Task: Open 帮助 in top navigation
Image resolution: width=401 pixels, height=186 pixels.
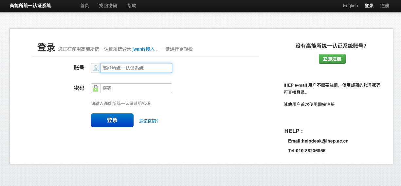Action: 132,6
